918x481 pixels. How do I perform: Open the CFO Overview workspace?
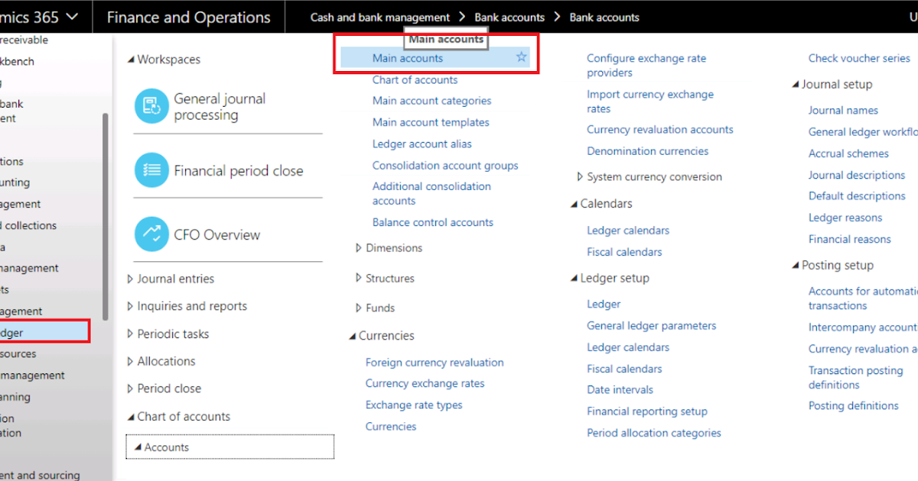216,234
